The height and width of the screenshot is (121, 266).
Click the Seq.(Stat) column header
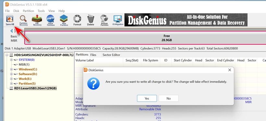132,60
